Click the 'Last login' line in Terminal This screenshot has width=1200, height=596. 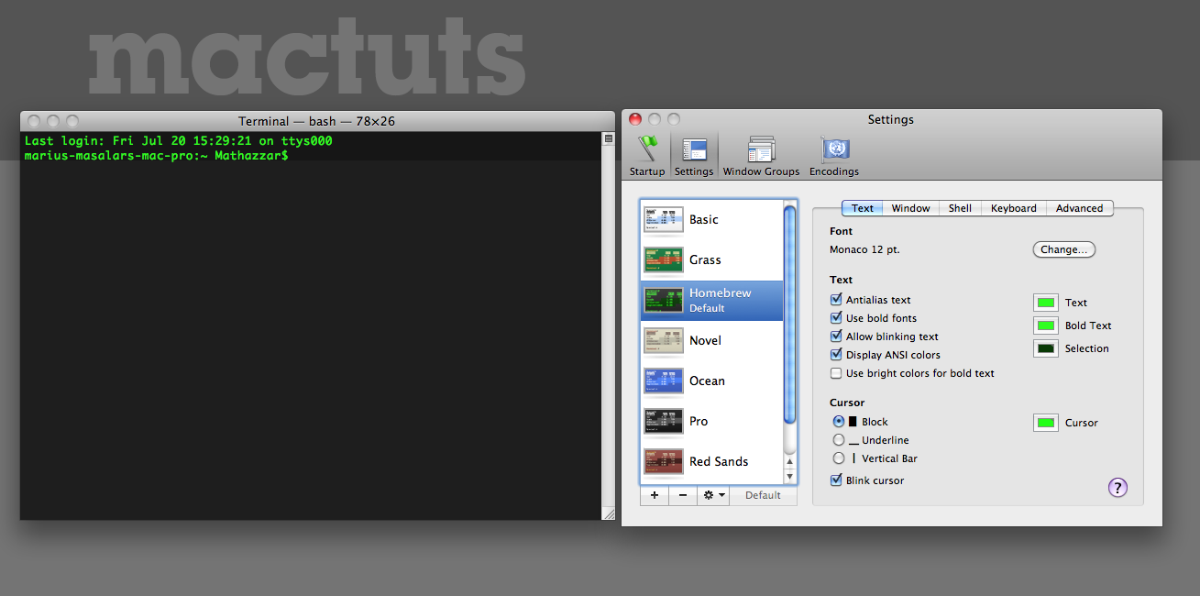tap(178, 141)
